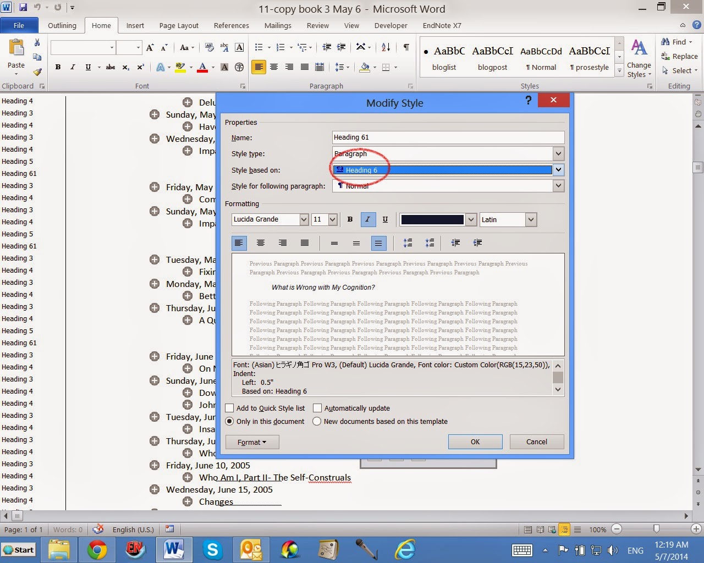Apply the prosestyle quick style
The height and width of the screenshot is (563, 704).
pyautogui.click(x=590, y=57)
